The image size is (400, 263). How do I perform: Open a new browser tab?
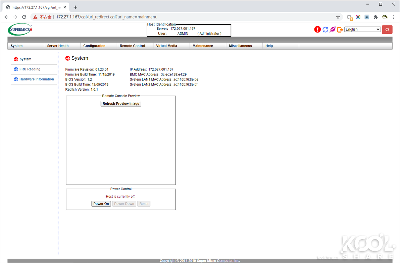[75, 7]
